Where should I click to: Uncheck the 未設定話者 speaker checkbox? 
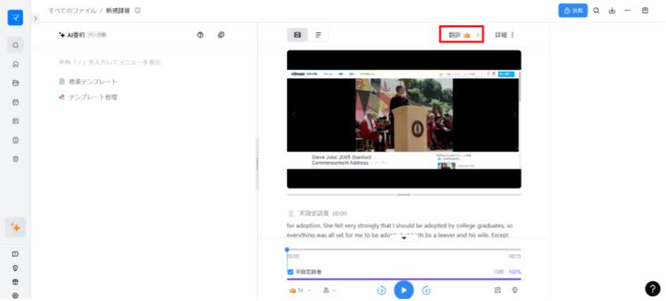(290, 272)
